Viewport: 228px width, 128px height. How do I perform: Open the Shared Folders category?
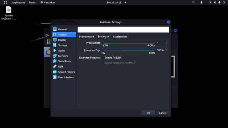[64, 72]
